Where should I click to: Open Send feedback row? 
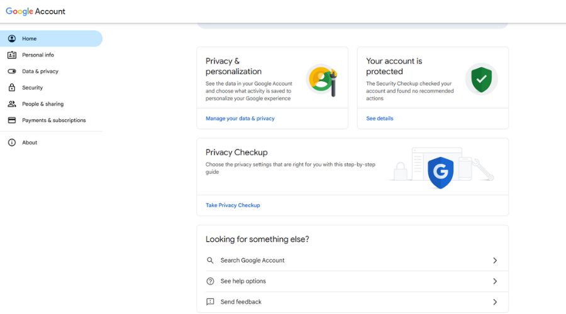coord(352,301)
